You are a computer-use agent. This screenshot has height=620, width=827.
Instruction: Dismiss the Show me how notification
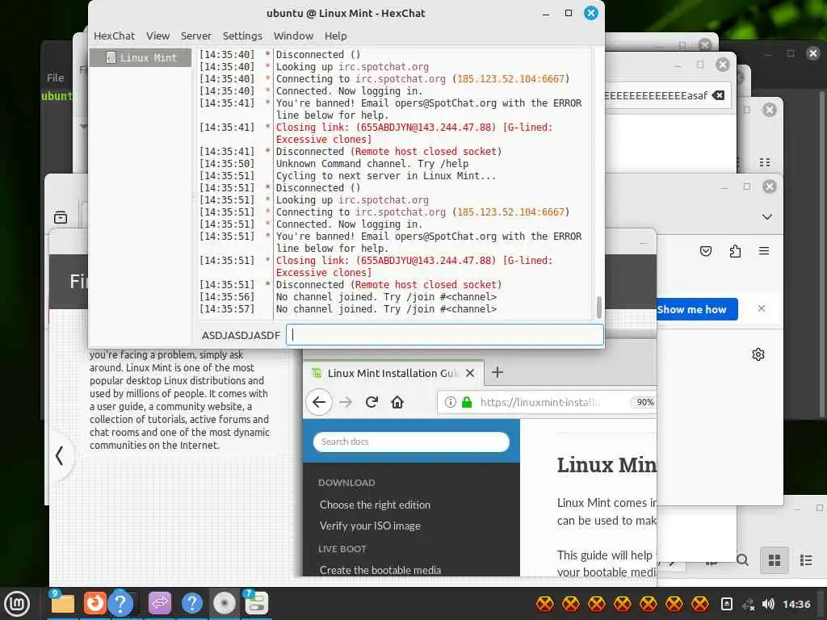click(761, 308)
